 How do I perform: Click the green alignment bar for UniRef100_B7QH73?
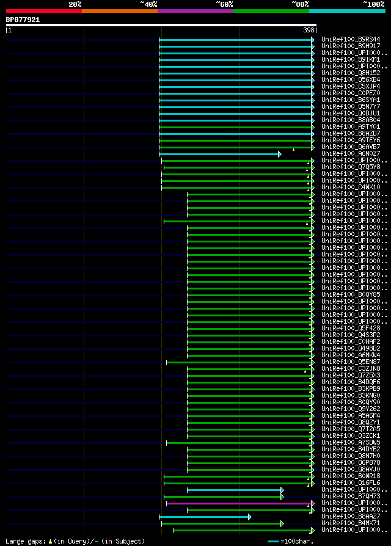(224, 497)
